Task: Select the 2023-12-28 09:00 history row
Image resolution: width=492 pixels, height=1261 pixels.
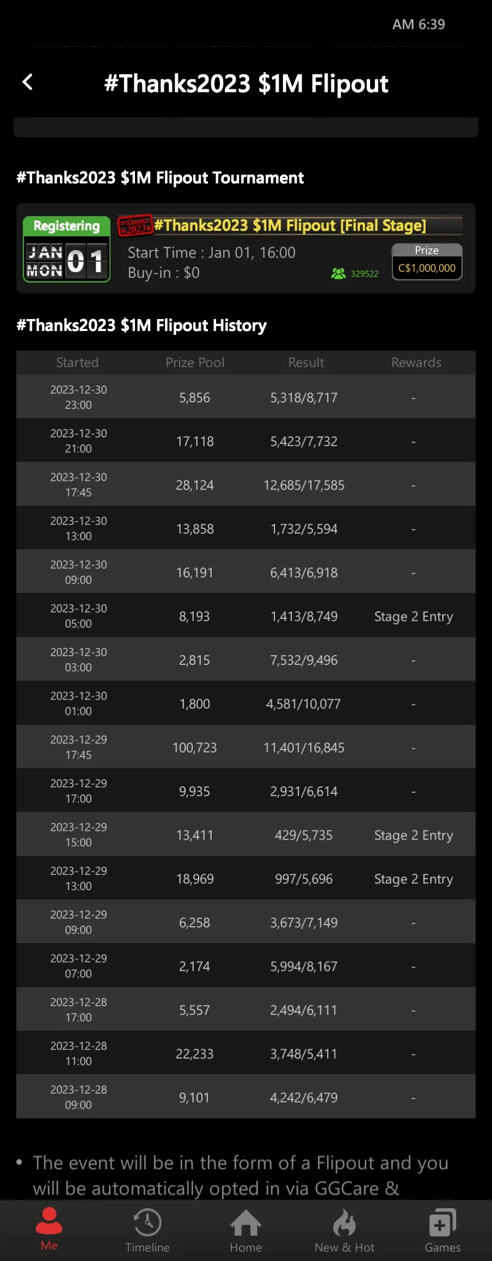Action: pyautogui.click(x=246, y=1097)
